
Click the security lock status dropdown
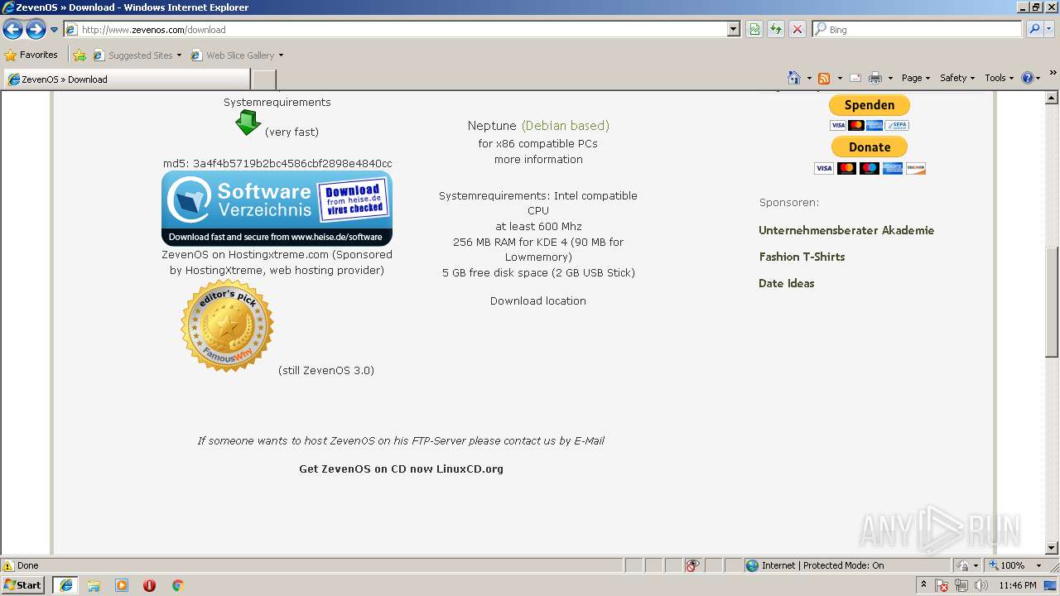(x=968, y=566)
